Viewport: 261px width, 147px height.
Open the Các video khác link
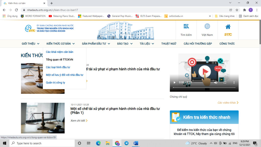pos(228,103)
